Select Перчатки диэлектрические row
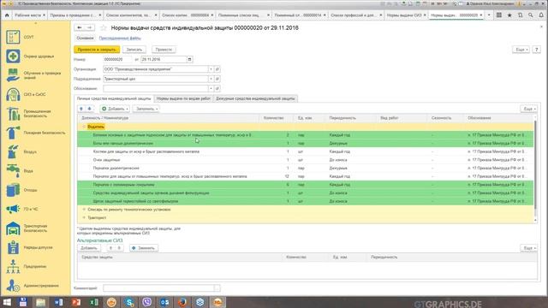This screenshot has height=308, width=548. coord(306,168)
